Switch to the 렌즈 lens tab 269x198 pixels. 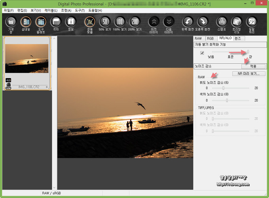[239, 38]
